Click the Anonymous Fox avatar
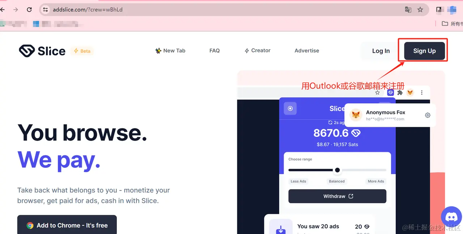This screenshot has height=234, width=463. click(356, 115)
